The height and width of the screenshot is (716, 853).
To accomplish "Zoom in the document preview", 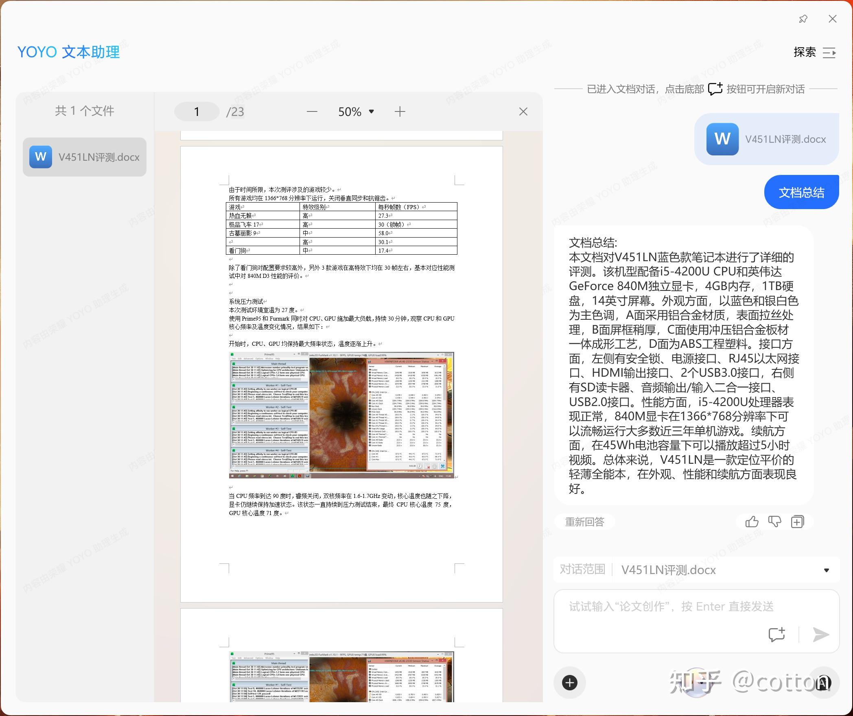I will point(400,111).
